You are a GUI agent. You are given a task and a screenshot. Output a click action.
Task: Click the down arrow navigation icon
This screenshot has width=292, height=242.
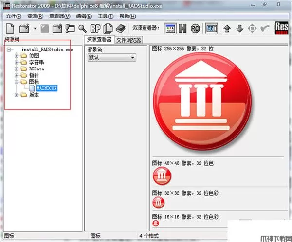point(239,28)
